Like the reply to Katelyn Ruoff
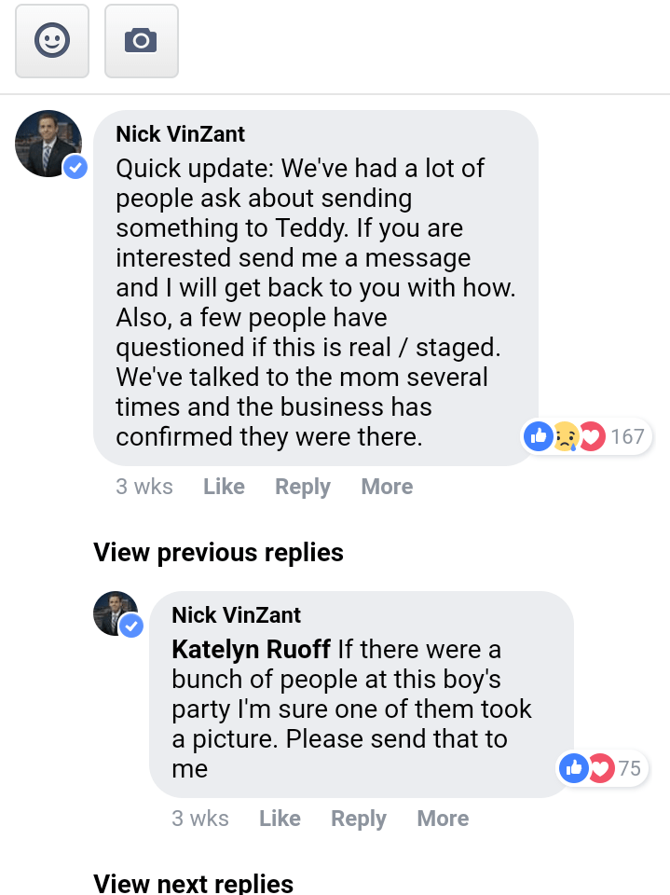This screenshot has width=670, height=895. click(x=280, y=819)
